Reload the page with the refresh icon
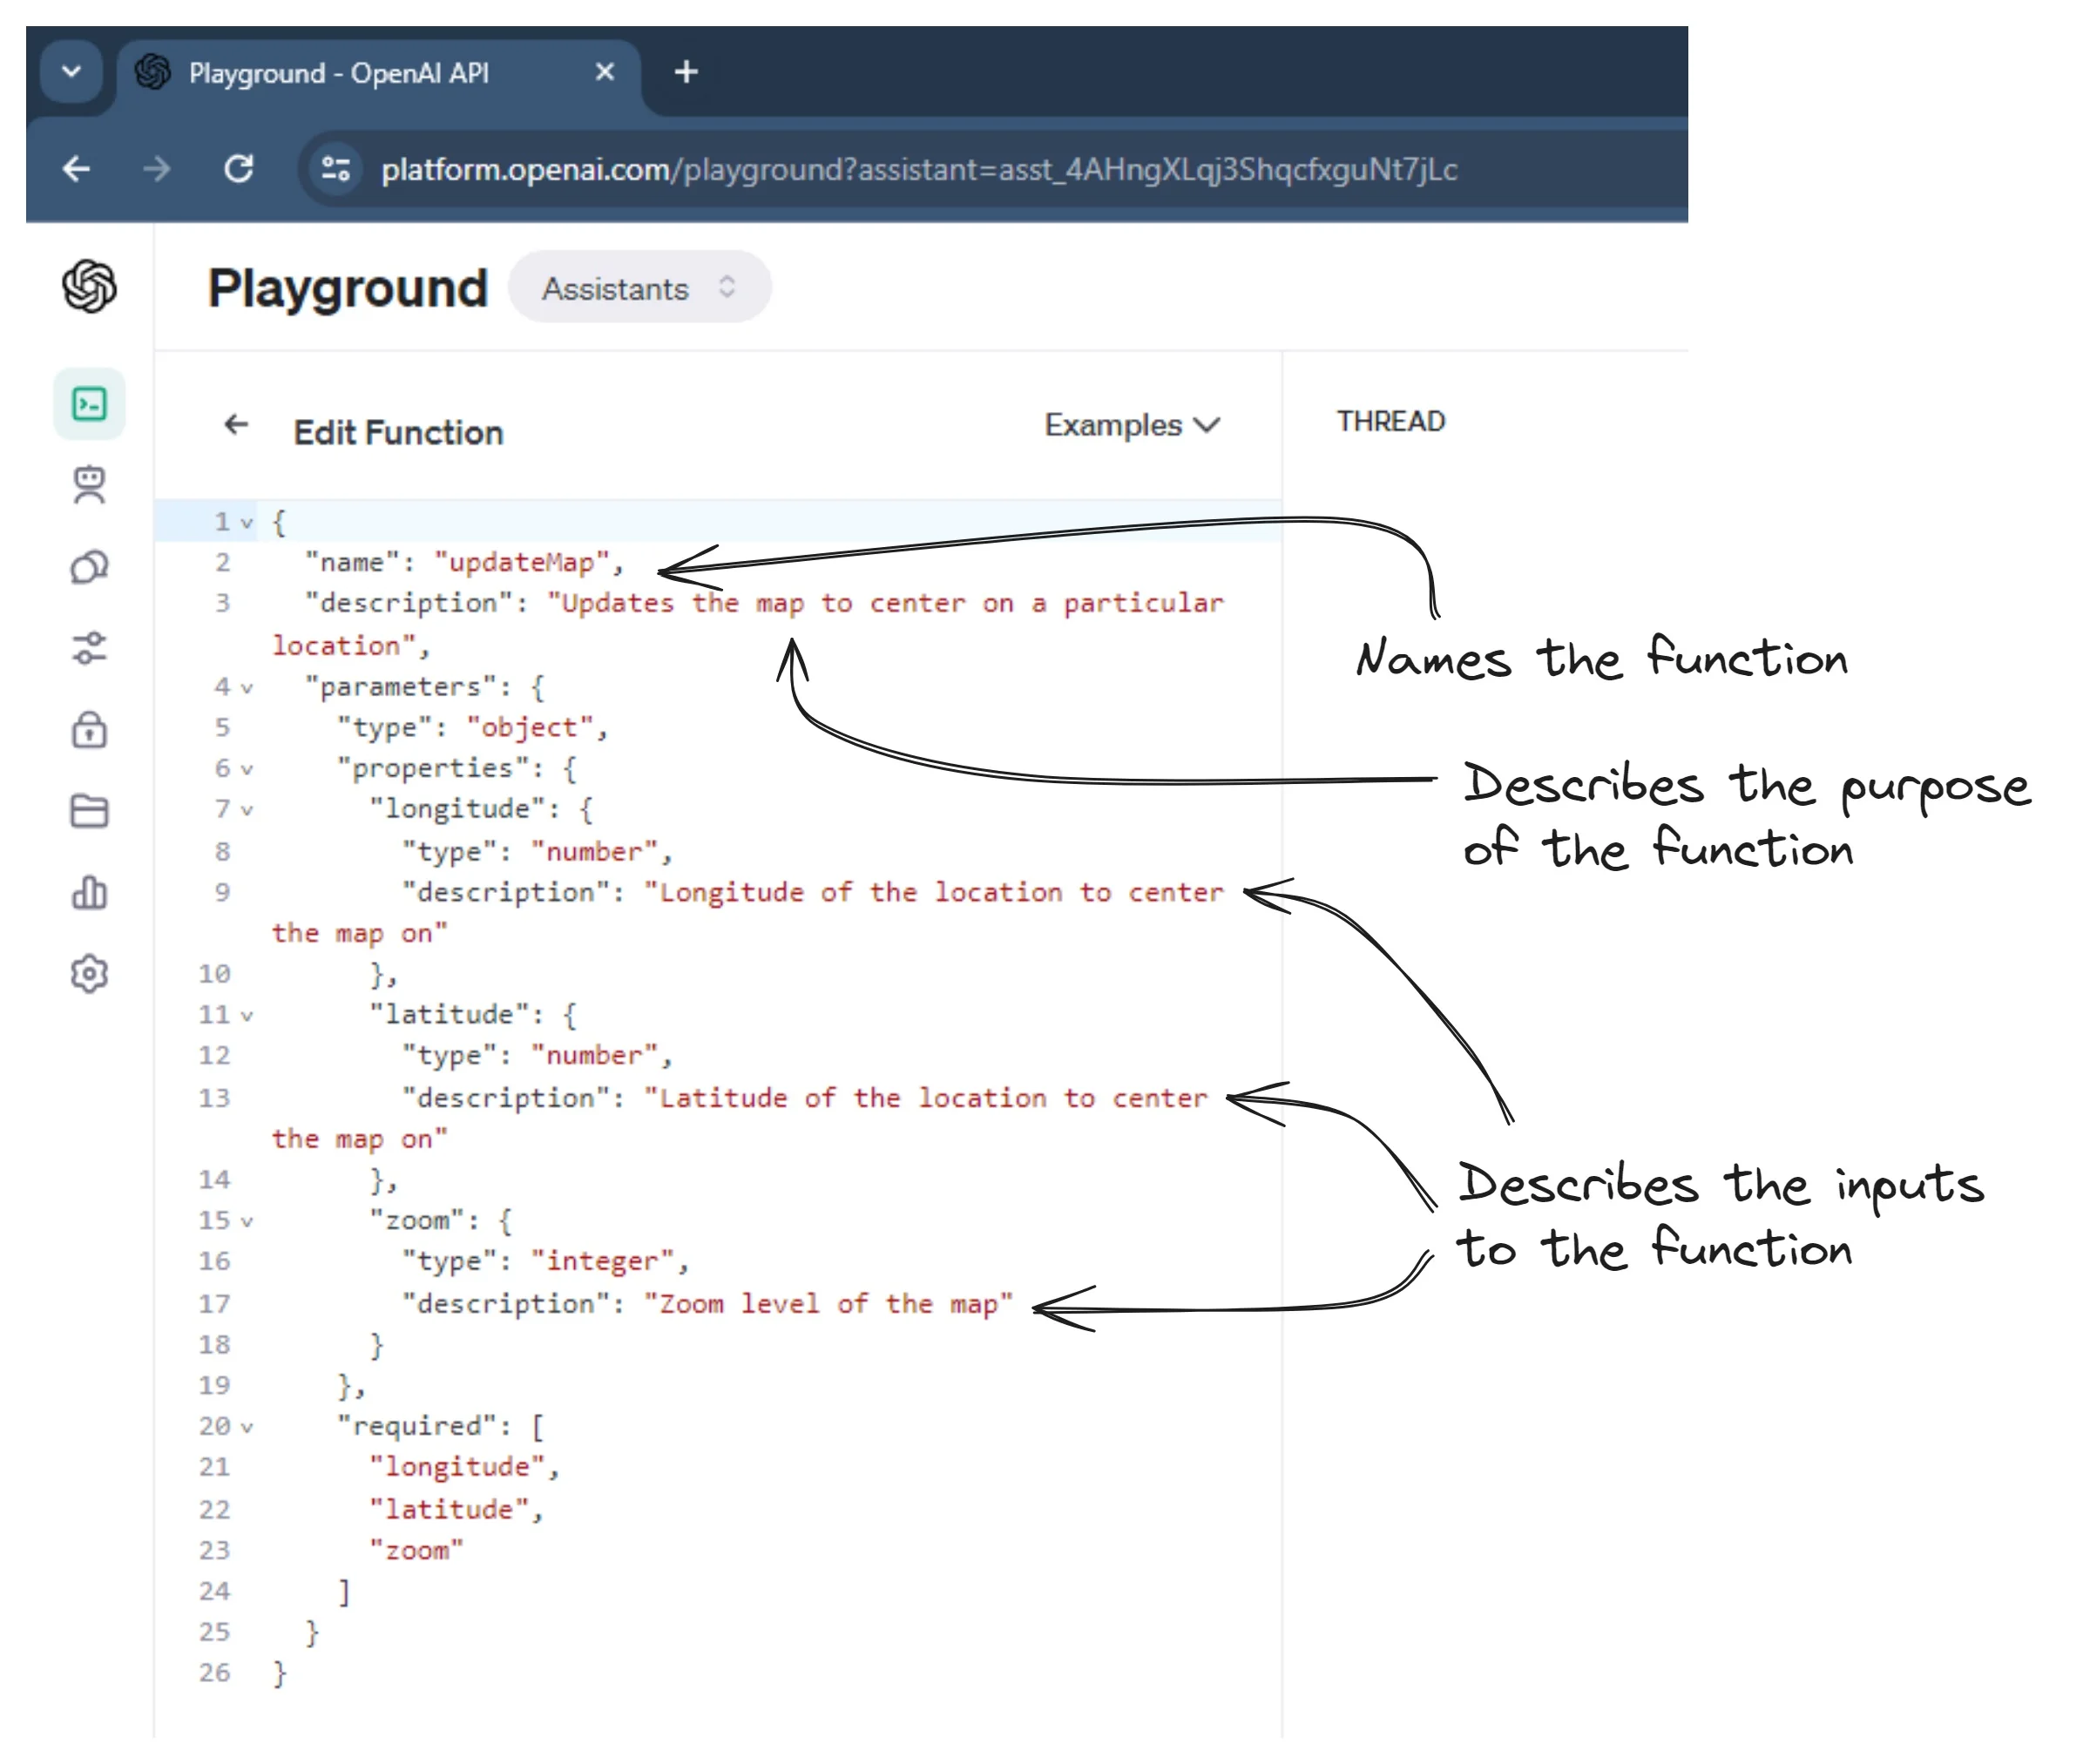Viewport: 2083px width, 1764px height. (x=238, y=169)
